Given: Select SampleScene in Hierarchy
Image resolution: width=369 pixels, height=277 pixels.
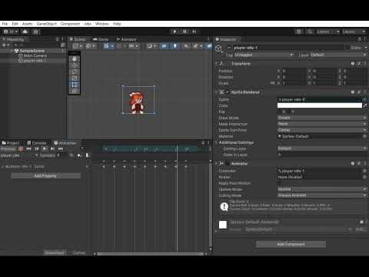Looking at the screenshot, I should click(x=32, y=51).
